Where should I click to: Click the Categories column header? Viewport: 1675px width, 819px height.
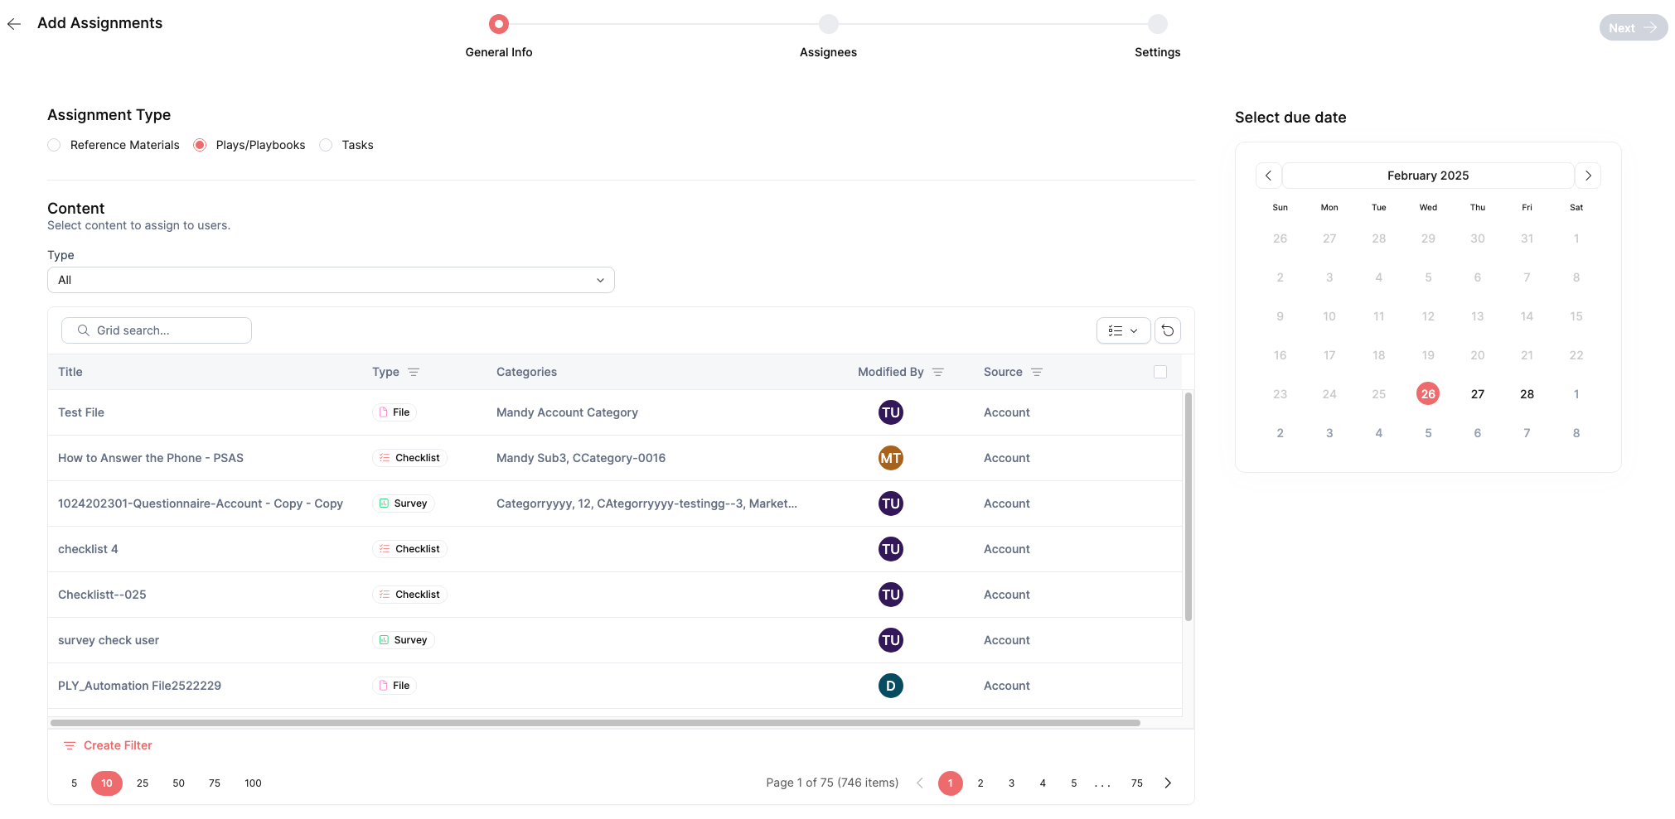[x=526, y=373]
